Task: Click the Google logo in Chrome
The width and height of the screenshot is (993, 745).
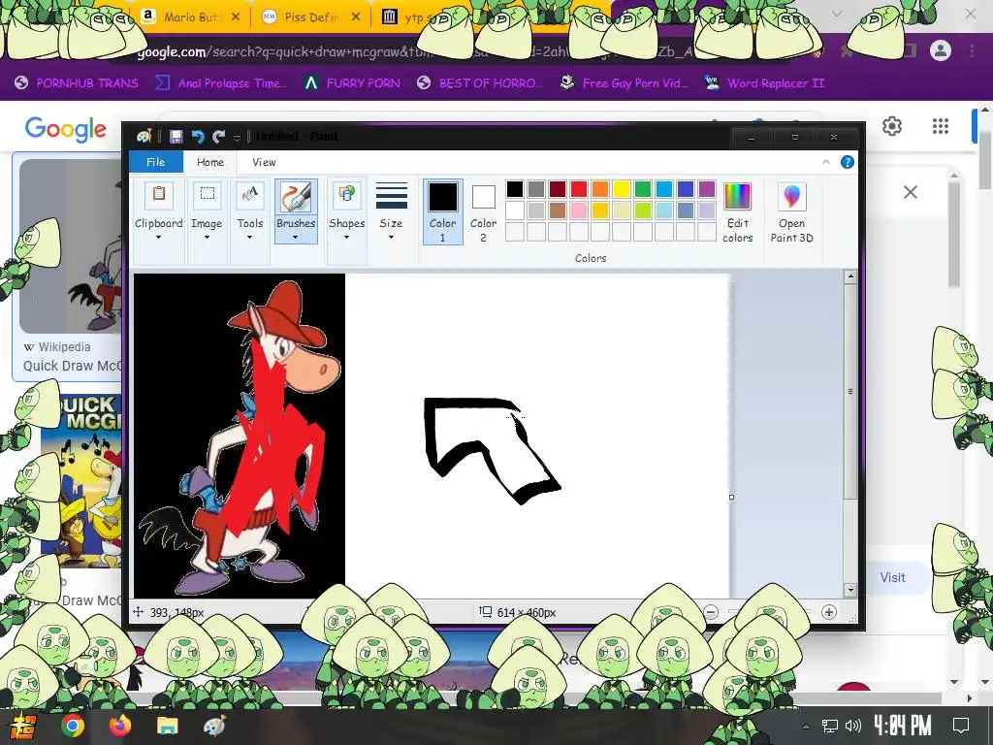Action: tap(65, 129)
